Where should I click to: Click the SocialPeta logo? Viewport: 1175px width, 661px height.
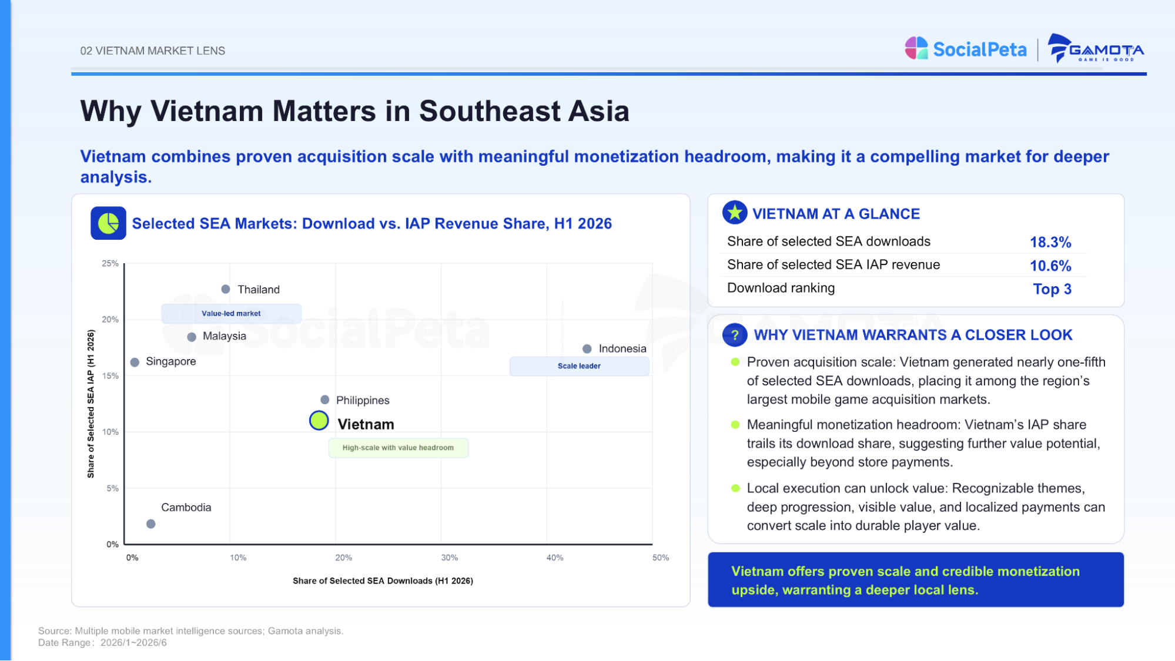point(965,49)
